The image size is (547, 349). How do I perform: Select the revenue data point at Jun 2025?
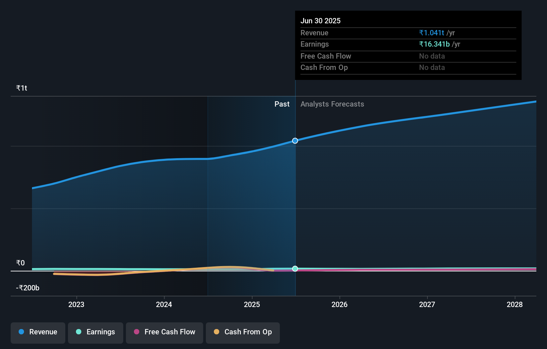point(295,141)
